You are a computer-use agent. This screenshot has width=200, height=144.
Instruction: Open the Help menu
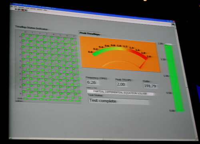click(45, 10)
